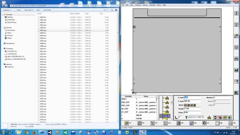Click the Number input field
The image size is (240, 135).
click(222, 97)
